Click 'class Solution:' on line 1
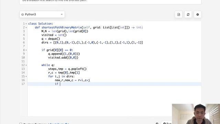Viewport: 220px width, 124px height. [x=41, y=24]
